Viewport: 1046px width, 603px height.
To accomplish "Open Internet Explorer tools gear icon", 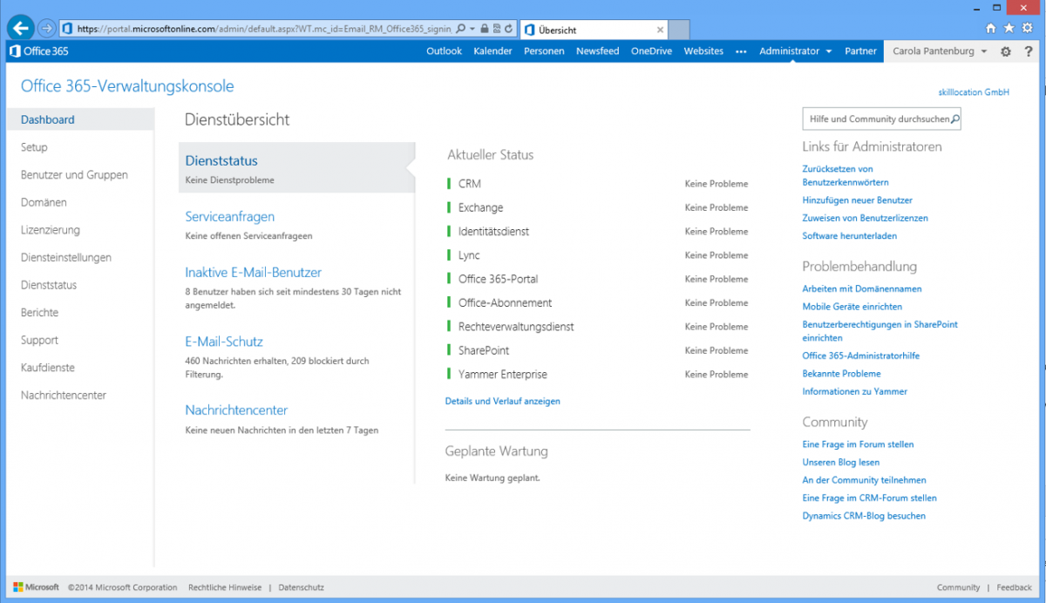I will click(x=1027, y=28).
